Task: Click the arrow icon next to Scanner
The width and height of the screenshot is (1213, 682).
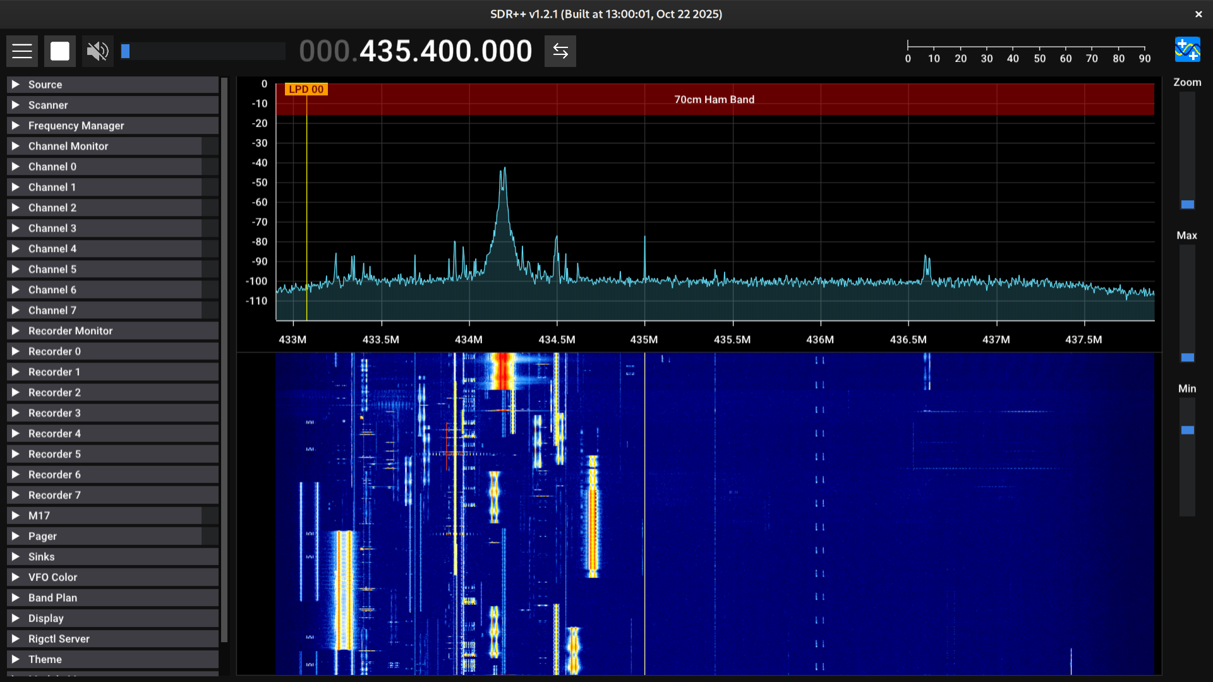Action: (x=16, y=105)
